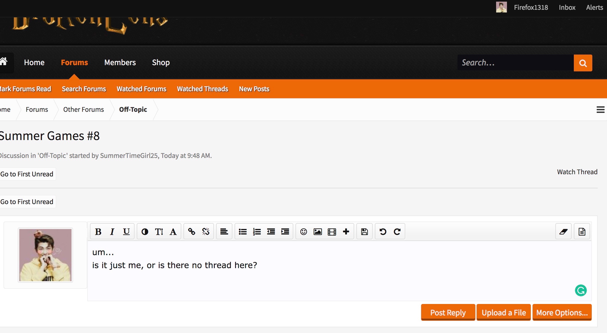The height and width of the screenshot is (333, 607).
Task: Open the Inbox
Action: click(x=567, y=7)
